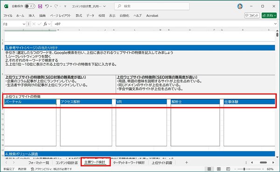Click the 再計算 status bar item
280x172 pixels.
click(x=22, y=169)
